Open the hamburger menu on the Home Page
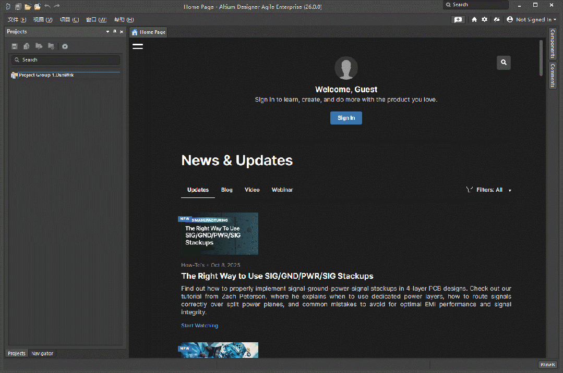563x373 pixels. (138, 46)
